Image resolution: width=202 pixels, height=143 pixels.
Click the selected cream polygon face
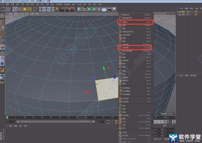107,89
